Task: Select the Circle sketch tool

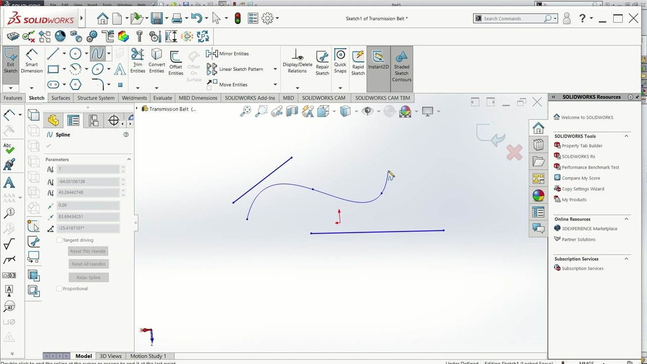Action: (x=75, y=54)
